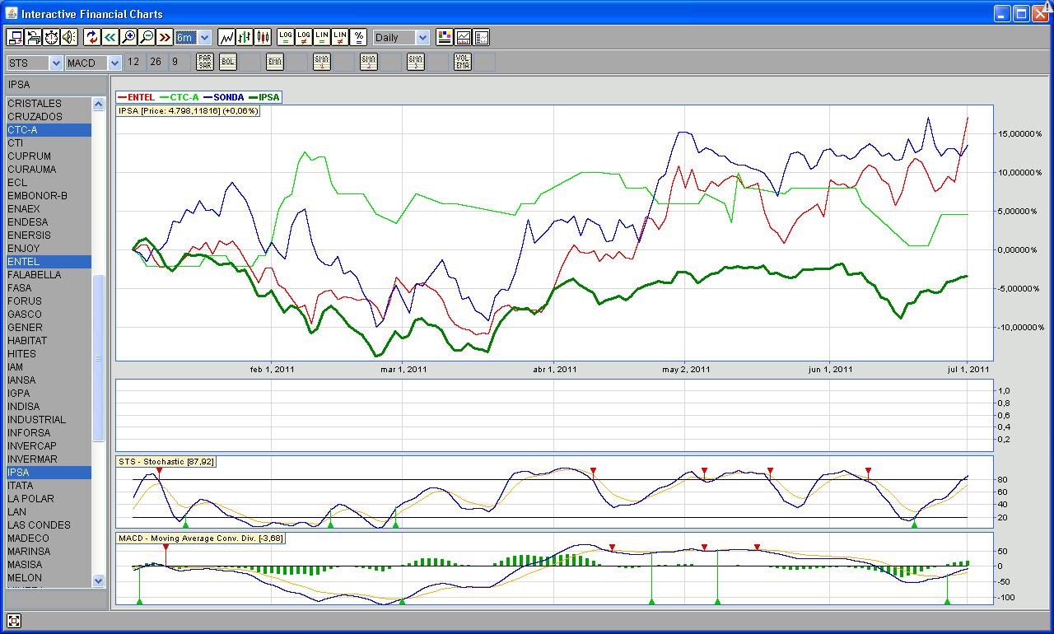
Task: Switch to line chart style
Action: (x=226, y=37)
